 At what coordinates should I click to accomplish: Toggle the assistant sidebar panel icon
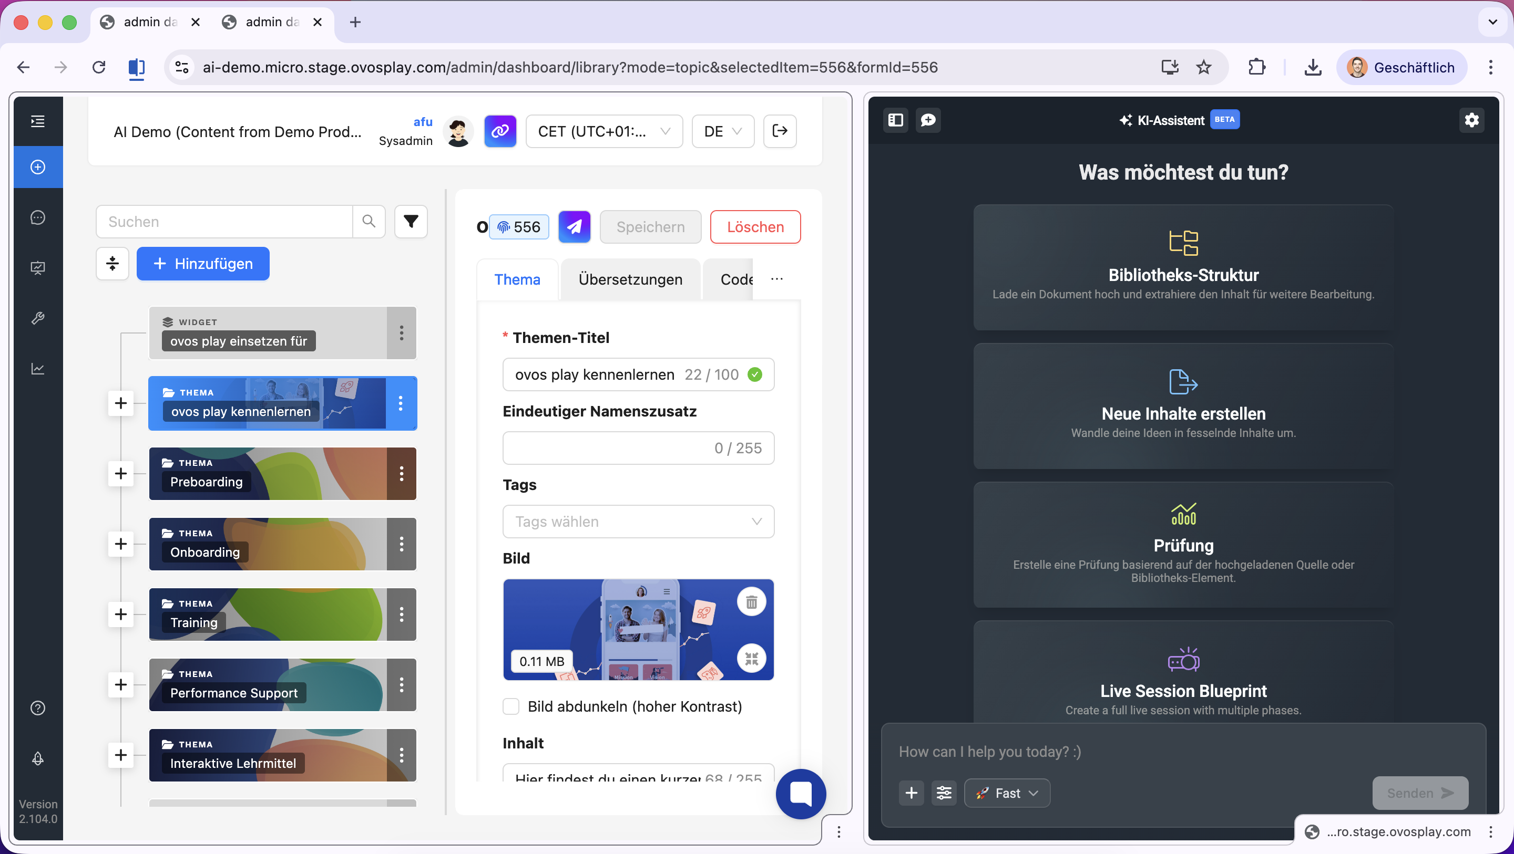895,120
